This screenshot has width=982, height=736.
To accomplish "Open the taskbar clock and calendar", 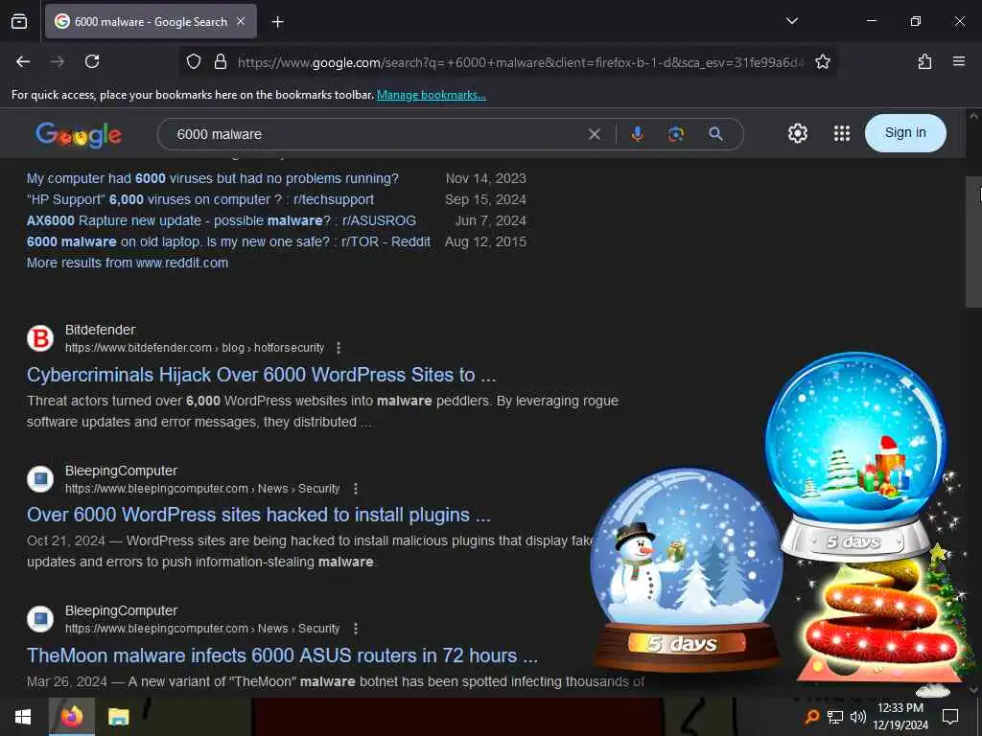I will [900, 717].
